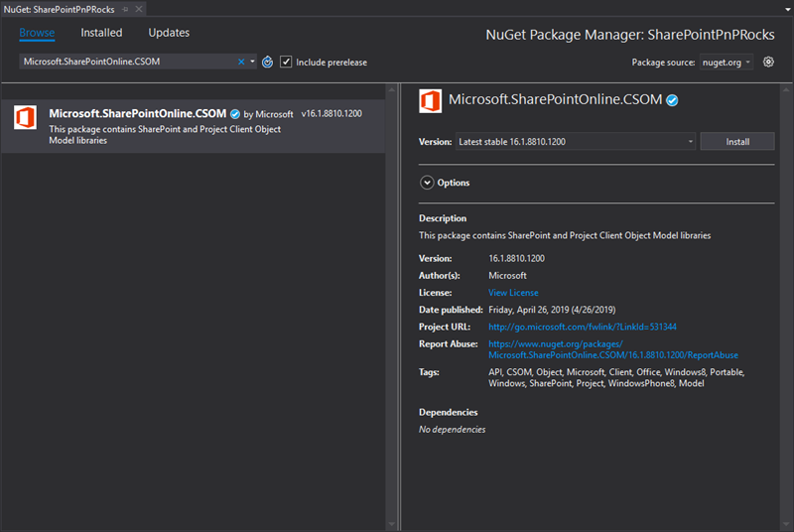Click the Version value 16.1.8810.1200 in details
This screenshot has height=532, width=794.
(516, 259)
